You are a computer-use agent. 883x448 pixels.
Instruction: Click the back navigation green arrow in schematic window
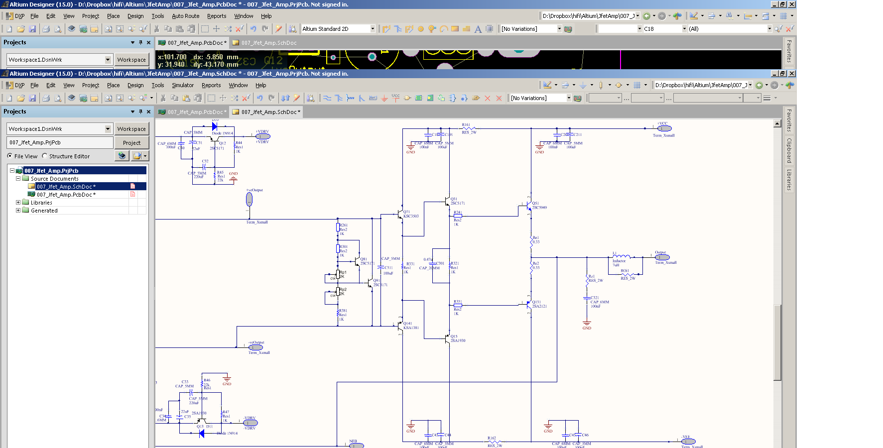tap(759, 85)
